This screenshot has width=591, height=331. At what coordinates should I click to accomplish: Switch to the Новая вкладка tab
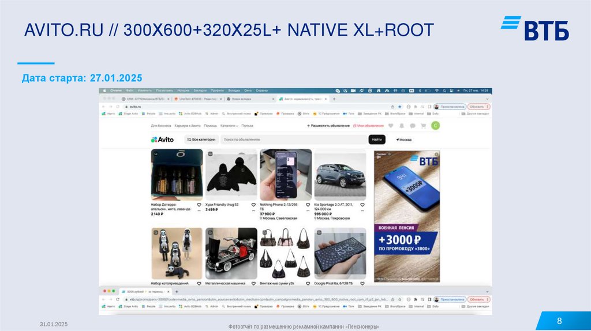[250, 99]
